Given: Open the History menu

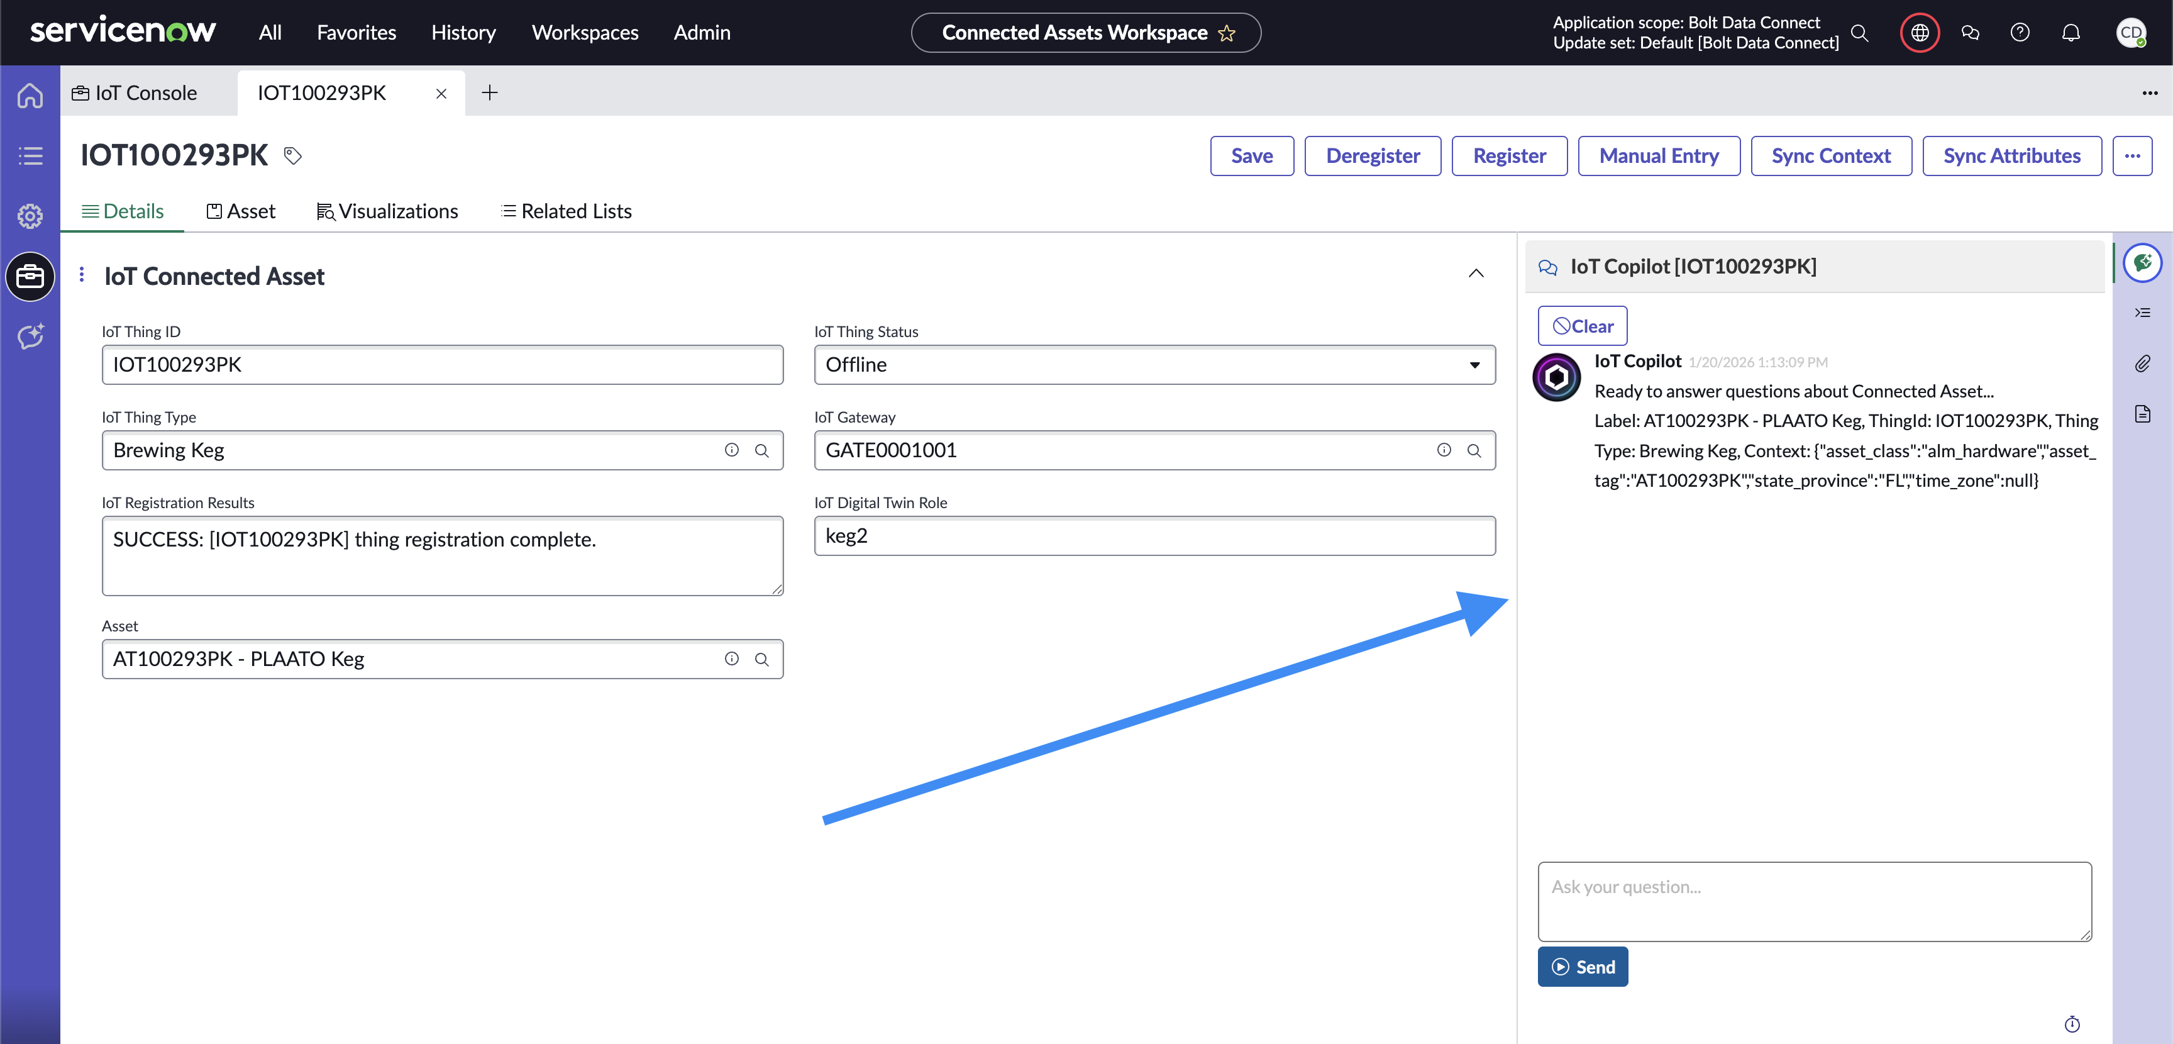Looking at the screenshot, I should [x=463, y=33].
